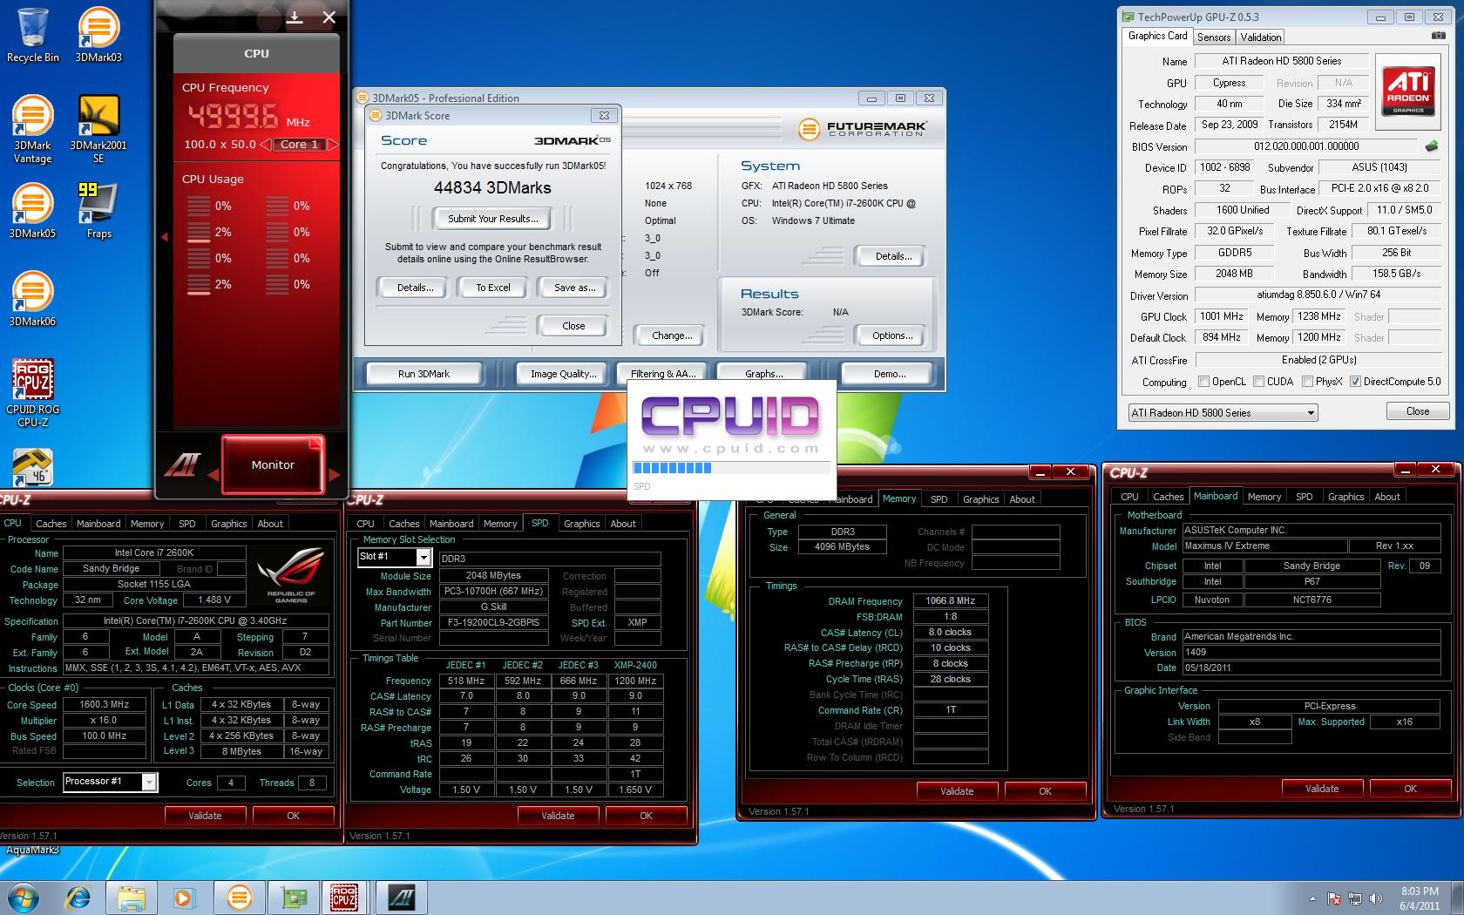This screenshot has height=915, width=1464.
Task: Click the right arrow next to Core 1
Action: pos(332,145)
